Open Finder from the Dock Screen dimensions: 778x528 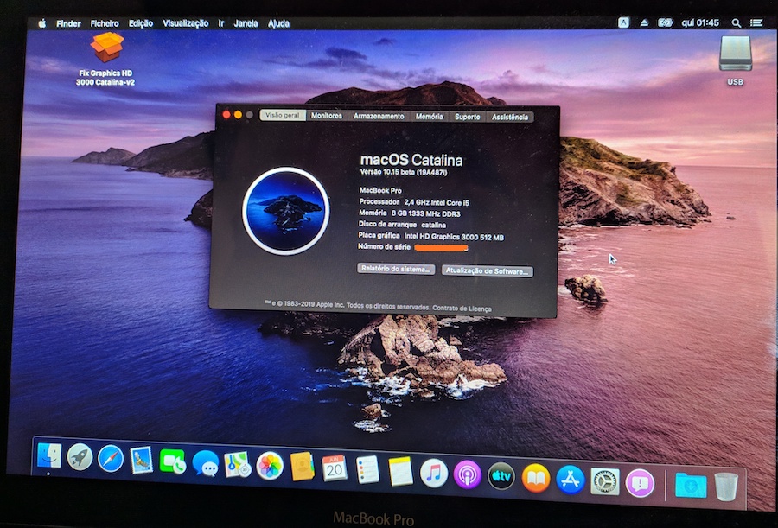pyautogui.click(x=49, y=455)
